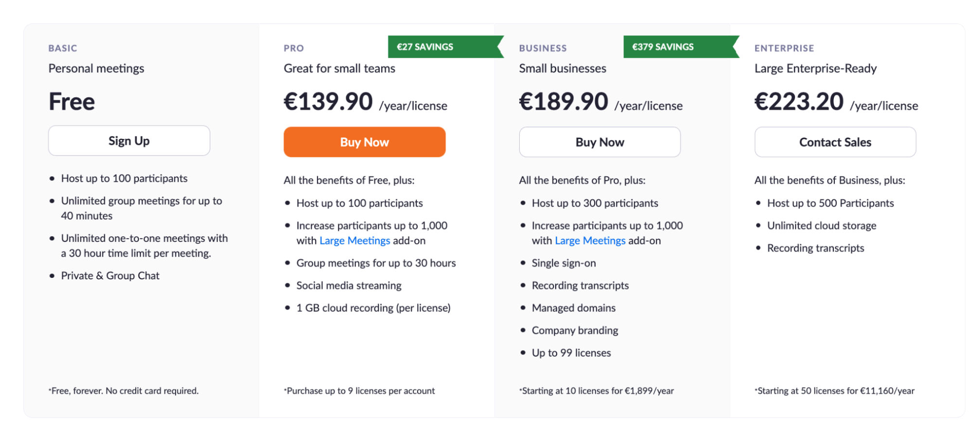Click the Business ten licenses footnote
972x430 pixels.
click(597, 391)
